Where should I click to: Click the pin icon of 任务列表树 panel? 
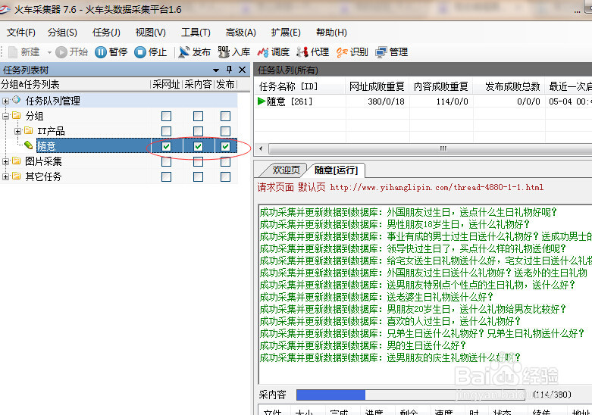tap(229, 70)
